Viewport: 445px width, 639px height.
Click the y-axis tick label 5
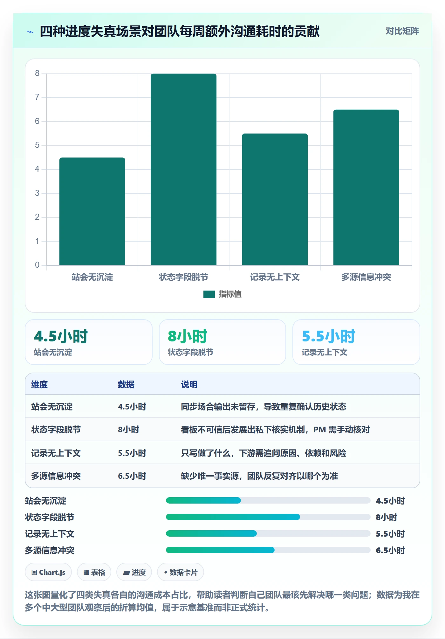(x=37, y=145)
